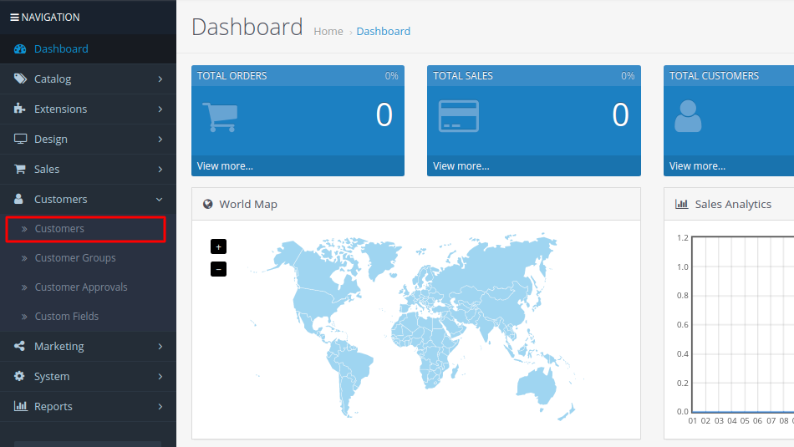Click View more under Total Sales
Screen dimensions: 794x447
point(461,166)
